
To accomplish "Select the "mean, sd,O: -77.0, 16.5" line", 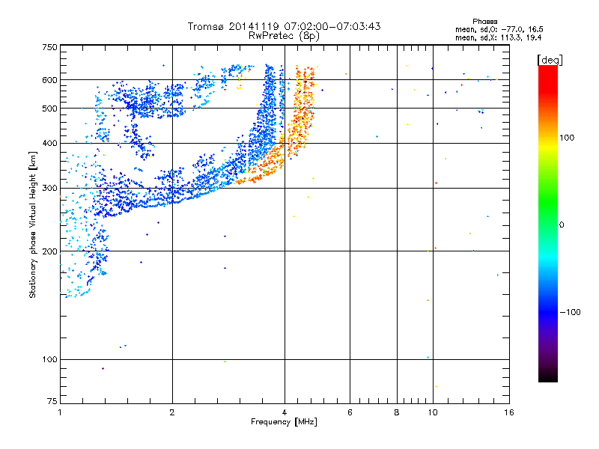I will pos(499,29).
